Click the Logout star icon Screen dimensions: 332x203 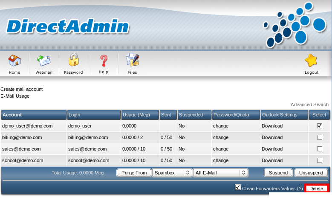point(311,61)
